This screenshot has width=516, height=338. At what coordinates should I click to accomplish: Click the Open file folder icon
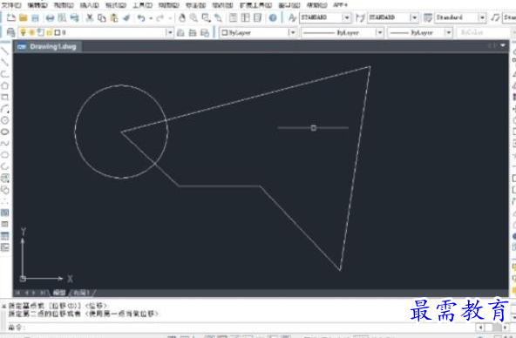23,17
